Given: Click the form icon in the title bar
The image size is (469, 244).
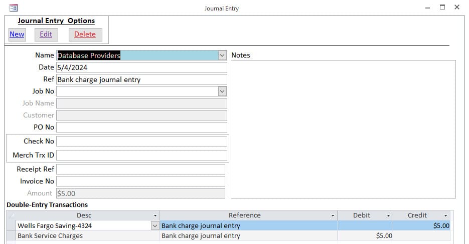Looking at the screenshot, I should click(x=14, y=7).
